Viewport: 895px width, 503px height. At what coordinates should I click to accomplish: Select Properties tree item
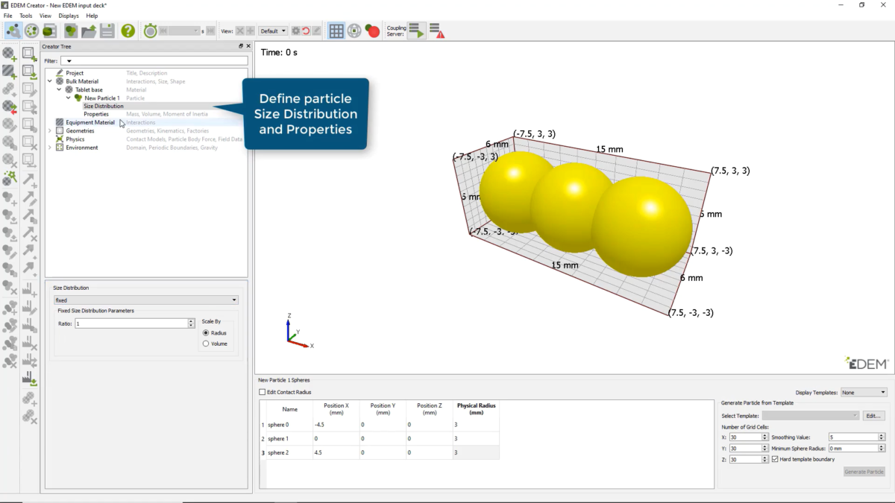(96, 114)
